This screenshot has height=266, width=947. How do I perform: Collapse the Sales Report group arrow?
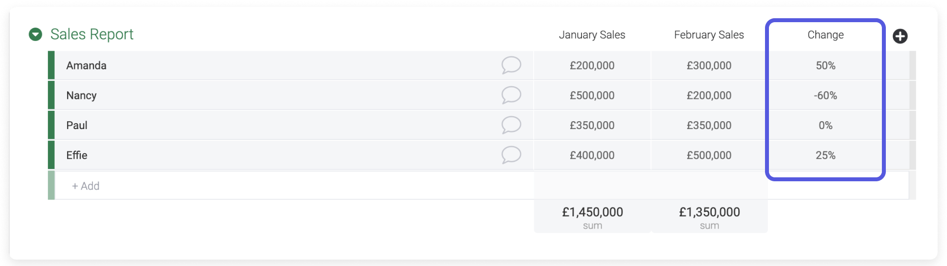(x=36, y=34)
